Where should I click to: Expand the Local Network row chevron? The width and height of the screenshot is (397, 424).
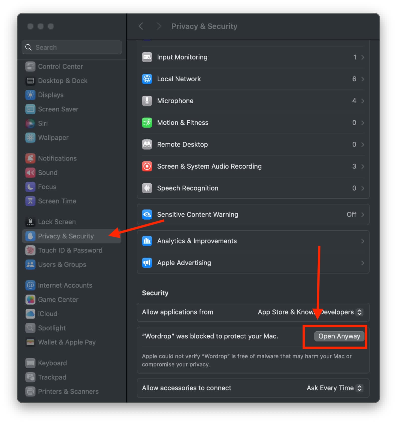(363, 79)
